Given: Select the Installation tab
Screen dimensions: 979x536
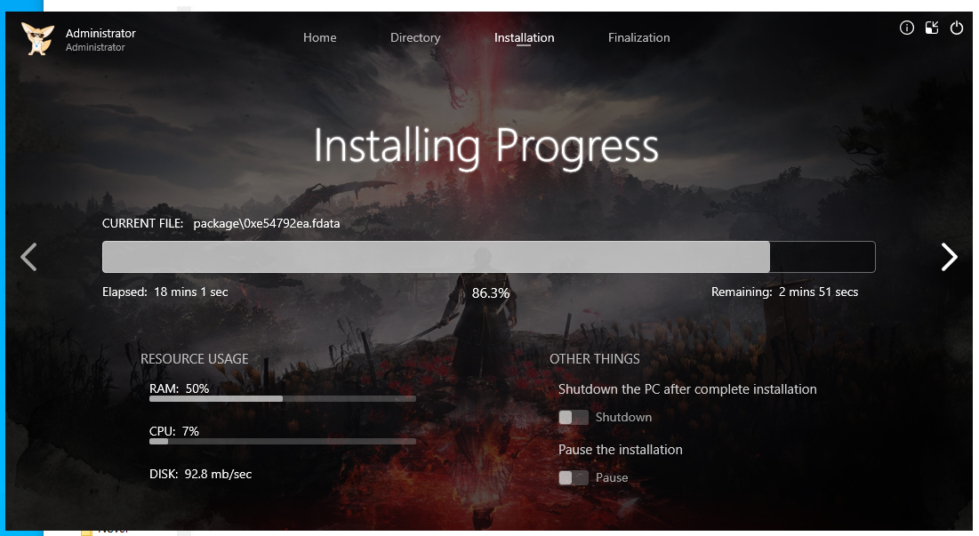Looking at the screenshot, I should pos(524,37).
